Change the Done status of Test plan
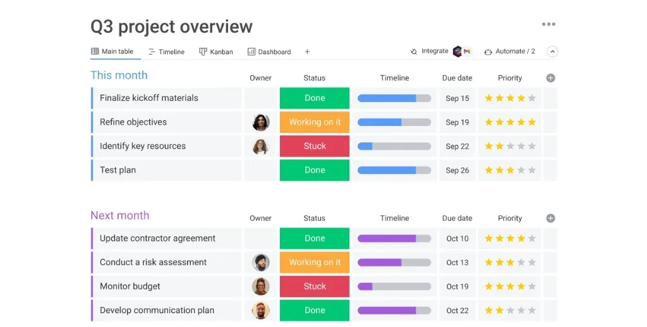 [315, 170]
